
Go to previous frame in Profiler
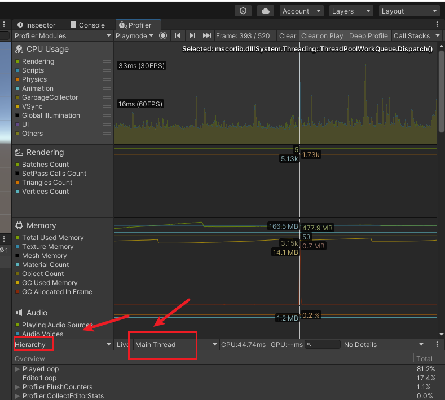click(x=178, y=35)
